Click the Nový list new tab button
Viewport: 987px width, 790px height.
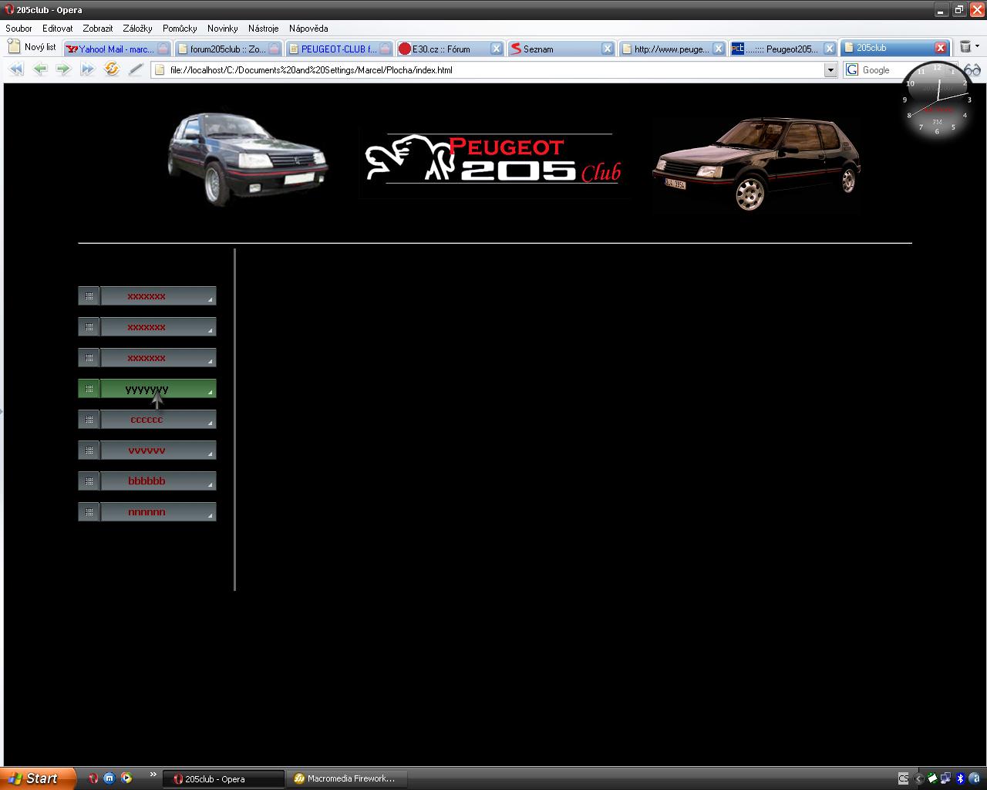pos(32,47)
